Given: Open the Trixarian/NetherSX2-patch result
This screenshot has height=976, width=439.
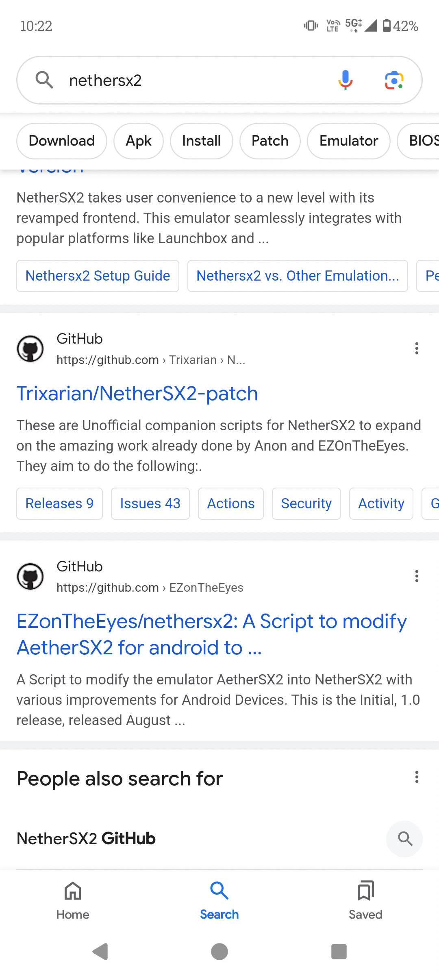Looking at the screenshot, I should coord(137,394).
